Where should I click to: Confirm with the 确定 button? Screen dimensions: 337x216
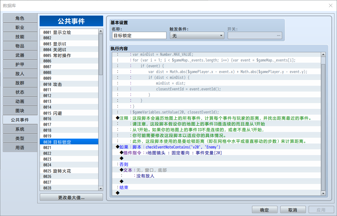(264, 210)
